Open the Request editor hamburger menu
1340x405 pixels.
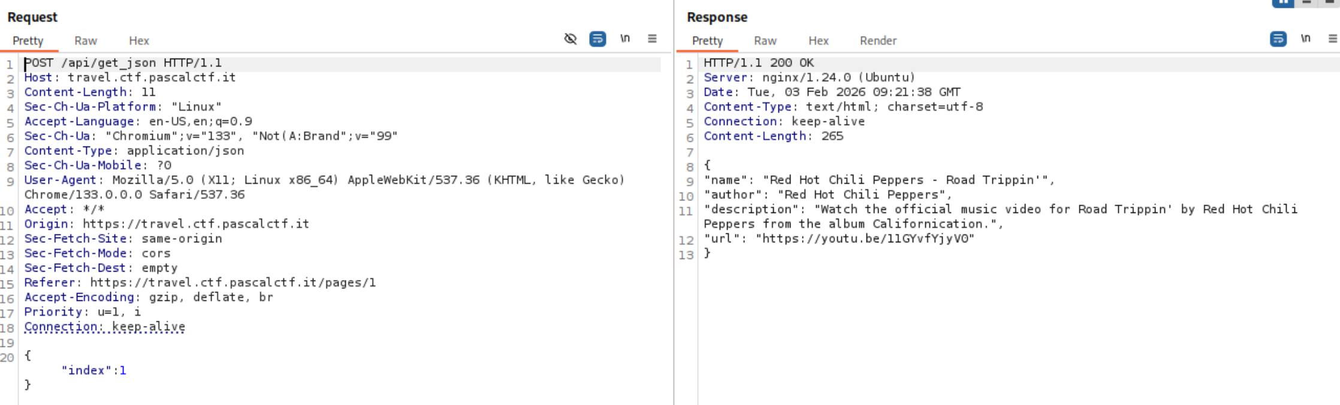click(652, 39)
